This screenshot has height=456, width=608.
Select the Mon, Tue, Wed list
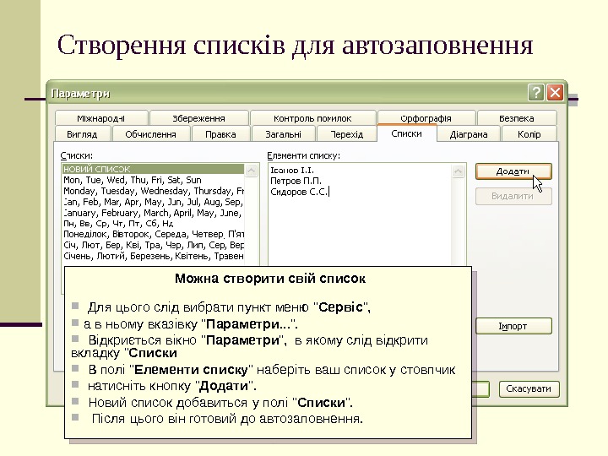[153, 180]
